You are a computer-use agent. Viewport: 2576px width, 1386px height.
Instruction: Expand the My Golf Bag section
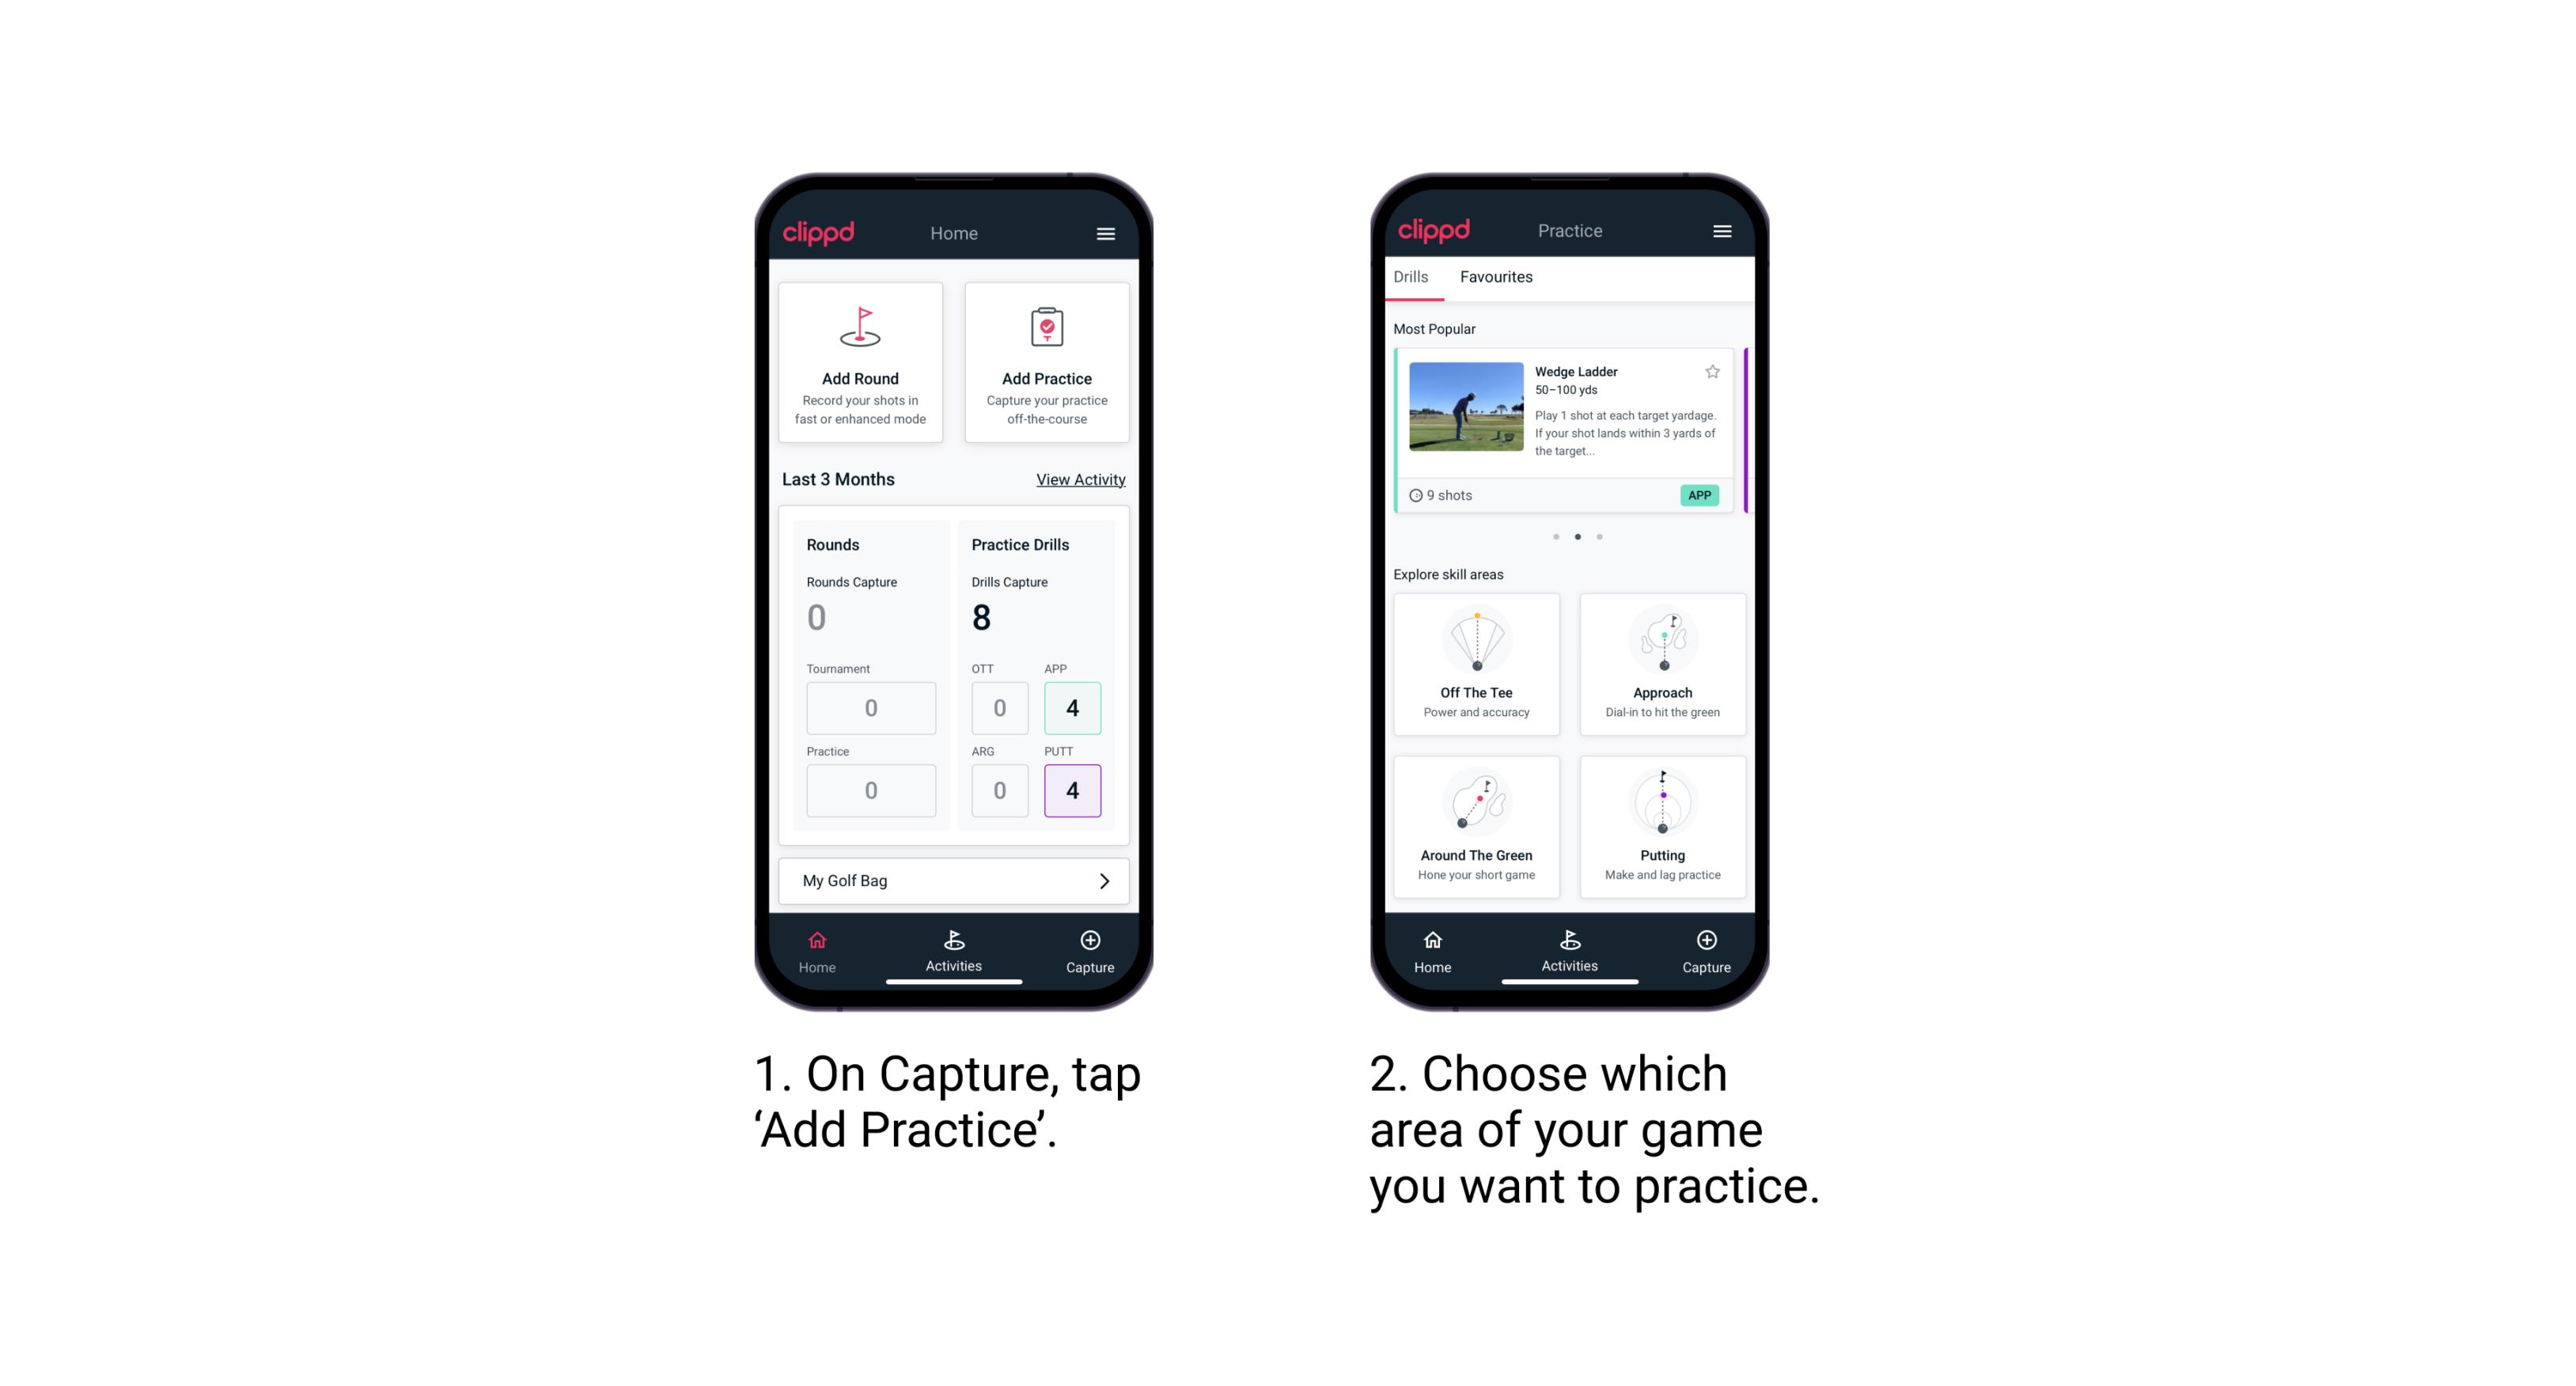pos(1106,879)
